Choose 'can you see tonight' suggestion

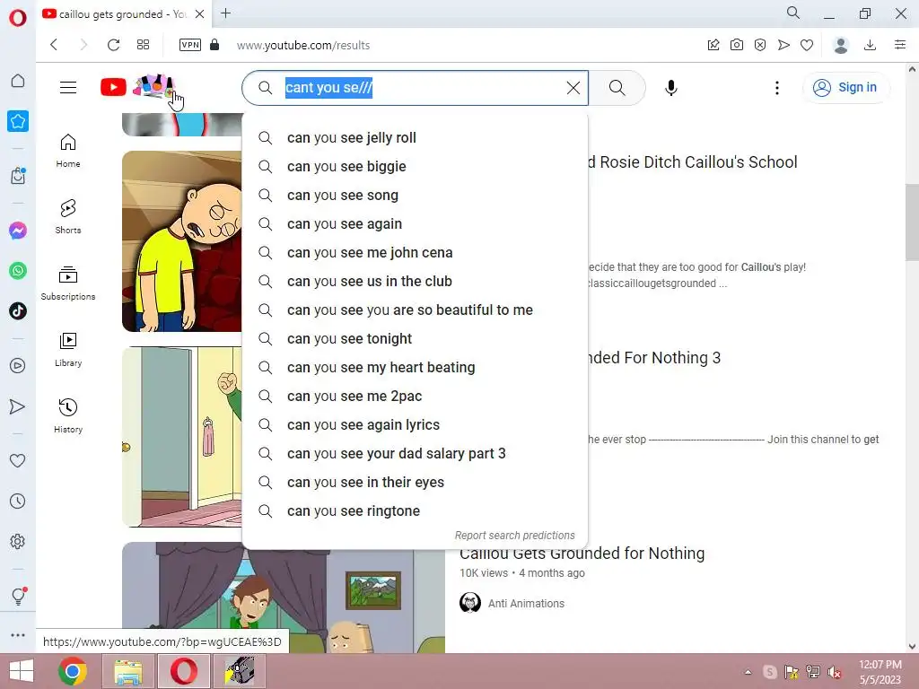coord(415,338)
